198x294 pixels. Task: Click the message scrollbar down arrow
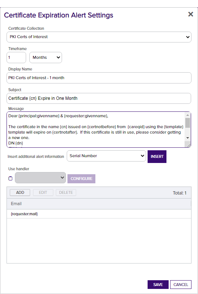tap(187, 138)
